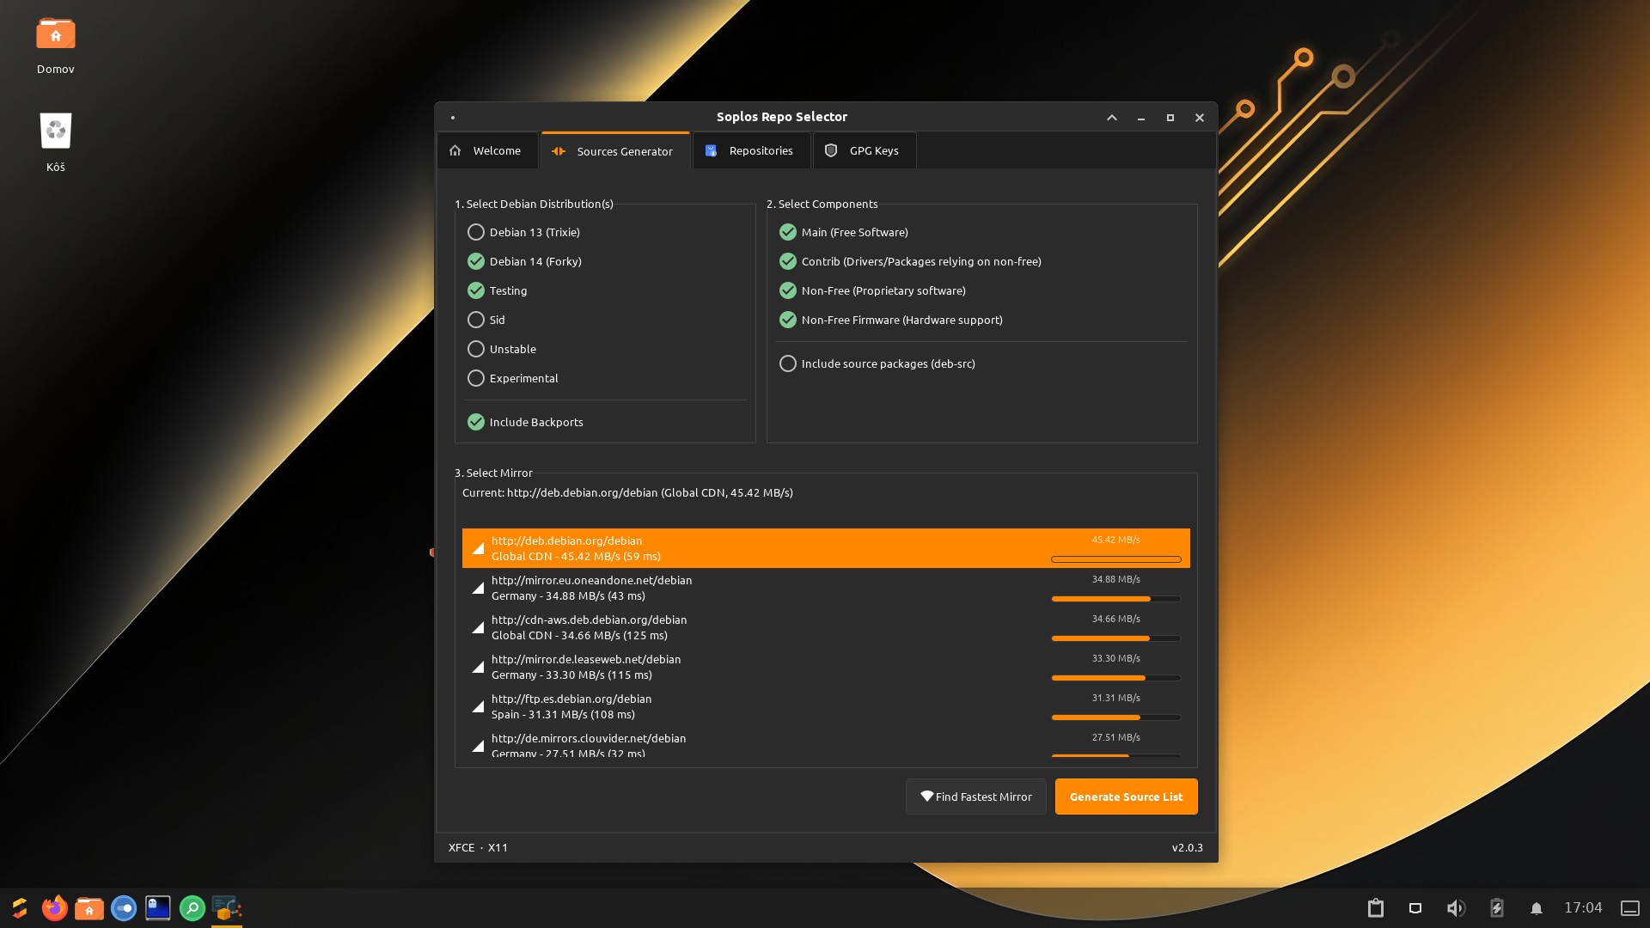This screenshot has width=1650, height=928.
Task: Click the battery power tray icon
Action: click(1497, 908)
